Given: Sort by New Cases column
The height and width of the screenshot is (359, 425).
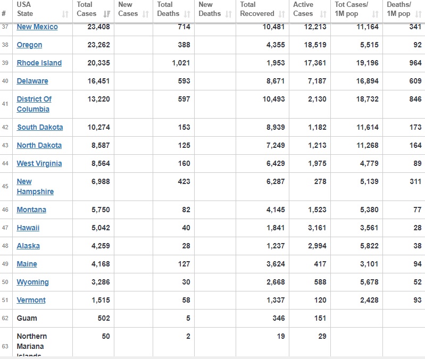Looking at the screenshot, I should [x=133, y=9].
